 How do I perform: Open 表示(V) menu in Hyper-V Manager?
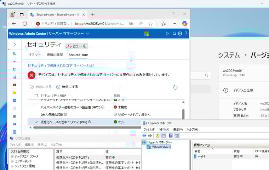(178, 130)
